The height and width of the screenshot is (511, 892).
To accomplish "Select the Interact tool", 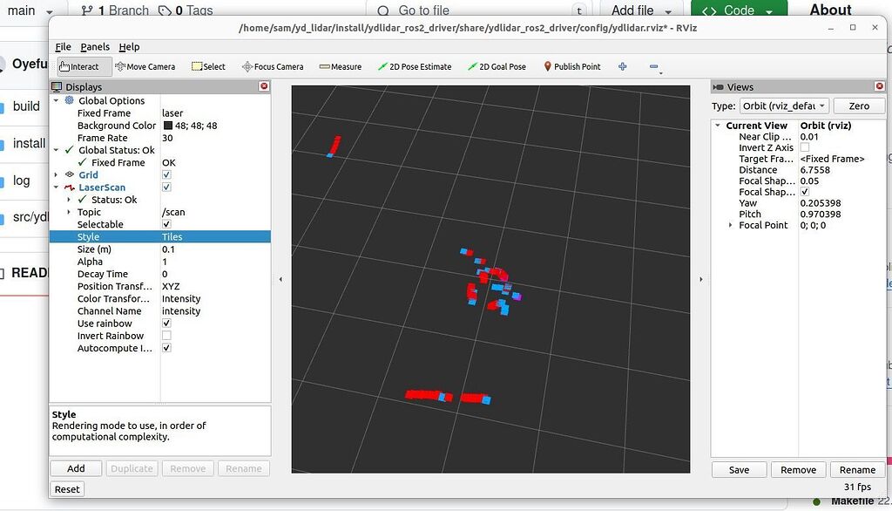I will pos(83,65).
